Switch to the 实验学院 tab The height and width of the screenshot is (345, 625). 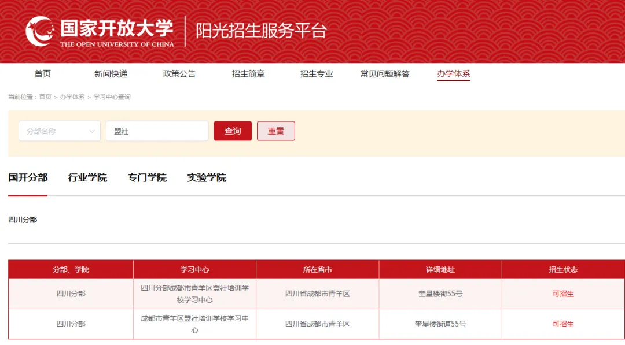coord(207,177)
